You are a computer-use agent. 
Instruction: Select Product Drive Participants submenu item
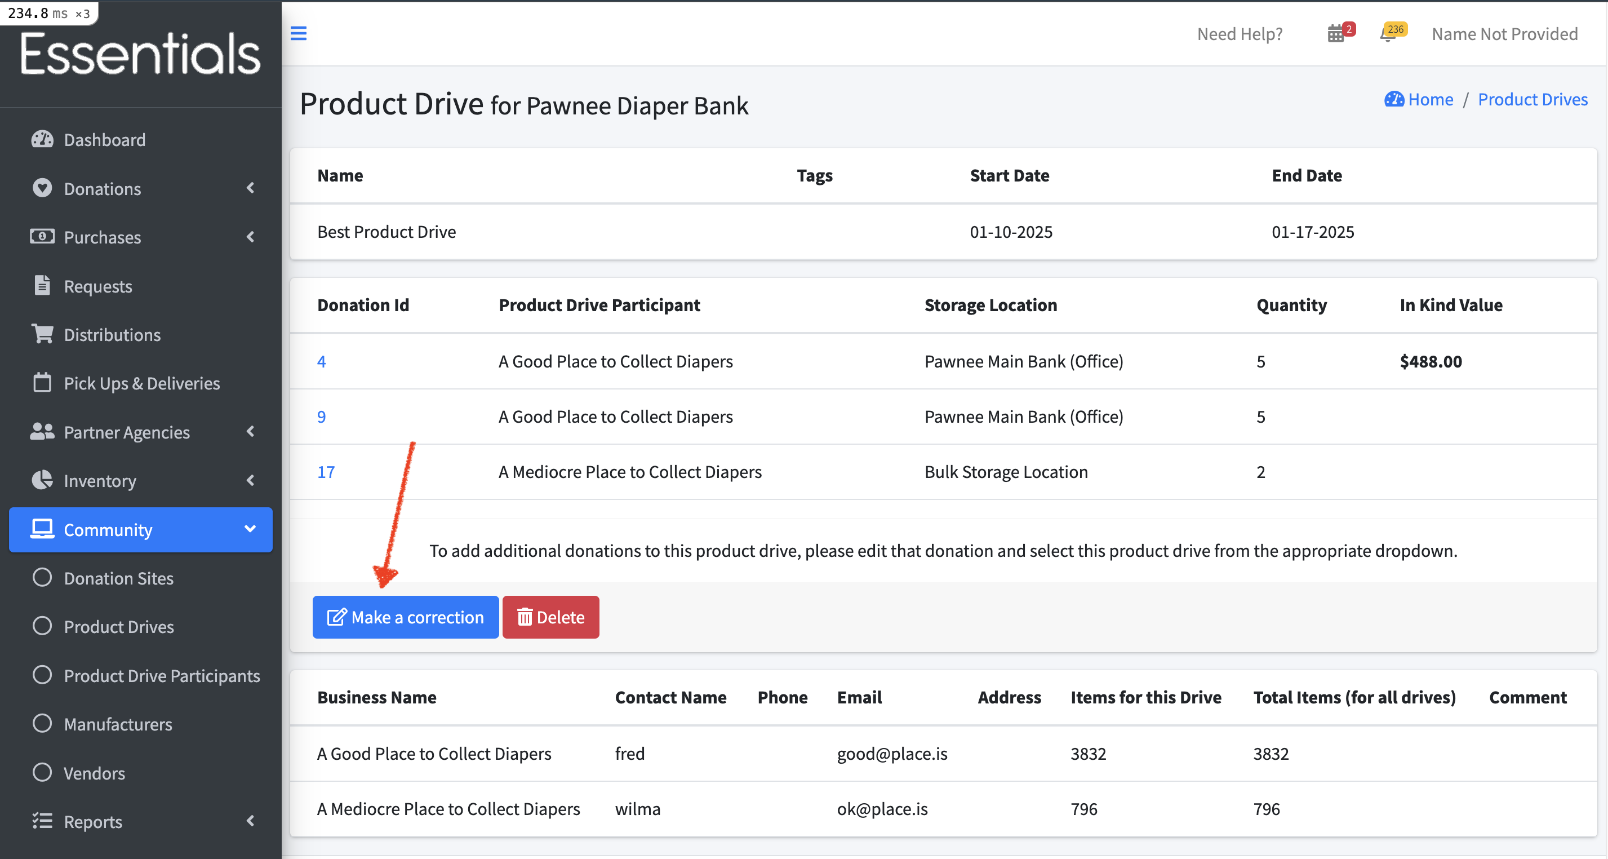pyautogui.click(x=140, y=675)
